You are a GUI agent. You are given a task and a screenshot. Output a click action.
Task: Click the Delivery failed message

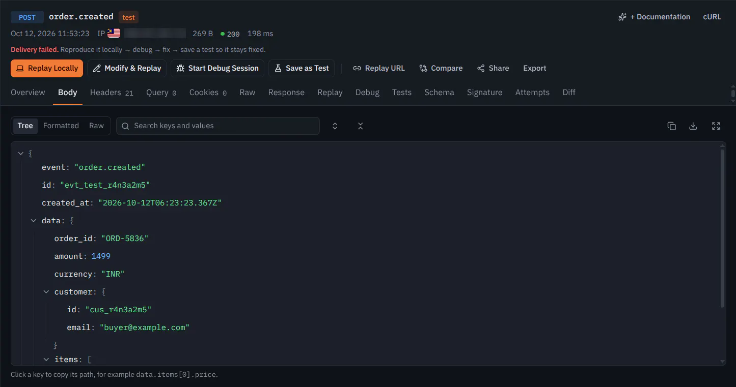[x=35, y=50]
